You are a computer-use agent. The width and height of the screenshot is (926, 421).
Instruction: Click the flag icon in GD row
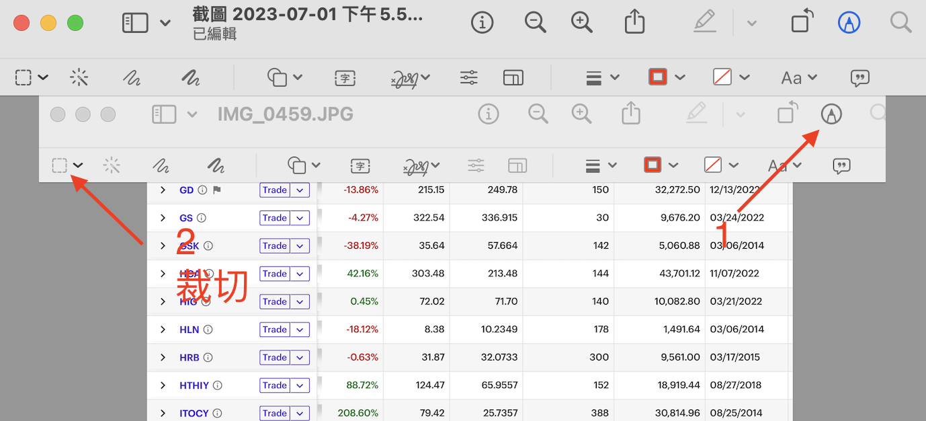click(217, 190)
